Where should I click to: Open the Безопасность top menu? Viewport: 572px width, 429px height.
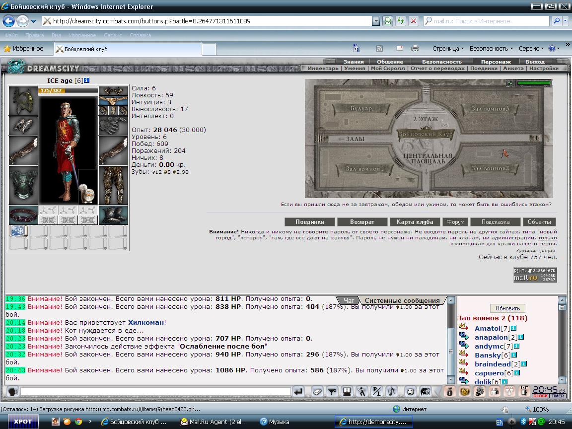(442, 62)
